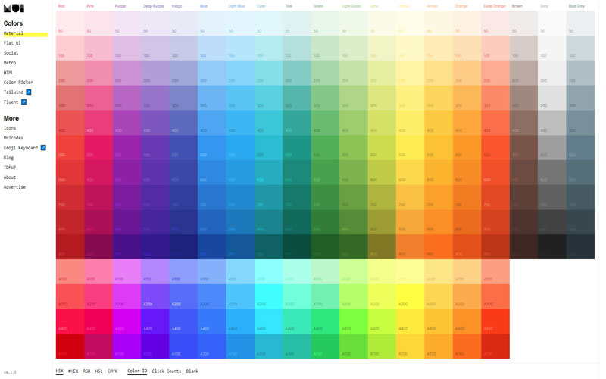Copy the Light Blue 200 swatch
Image resolution: width=606 pixels, height=379 pixels.
(x=240, y=73)
